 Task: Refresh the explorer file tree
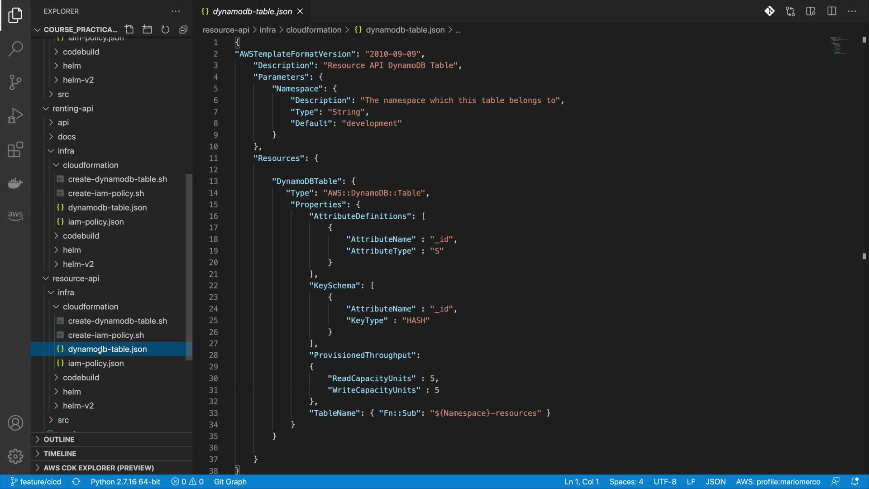pos(165,29)
